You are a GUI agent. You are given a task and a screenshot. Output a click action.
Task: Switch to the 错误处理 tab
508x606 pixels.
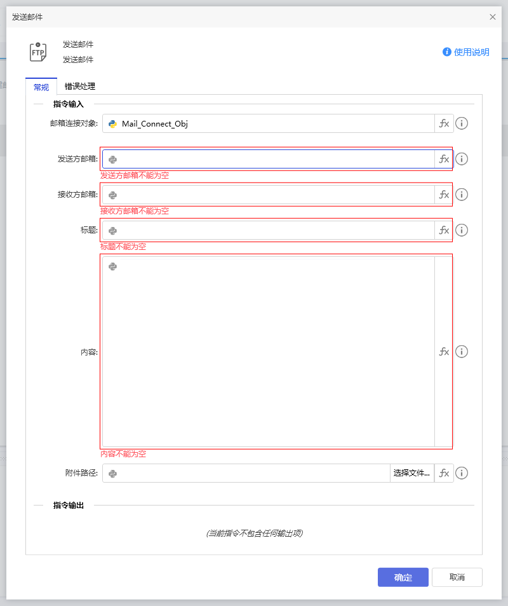(80, 86)
